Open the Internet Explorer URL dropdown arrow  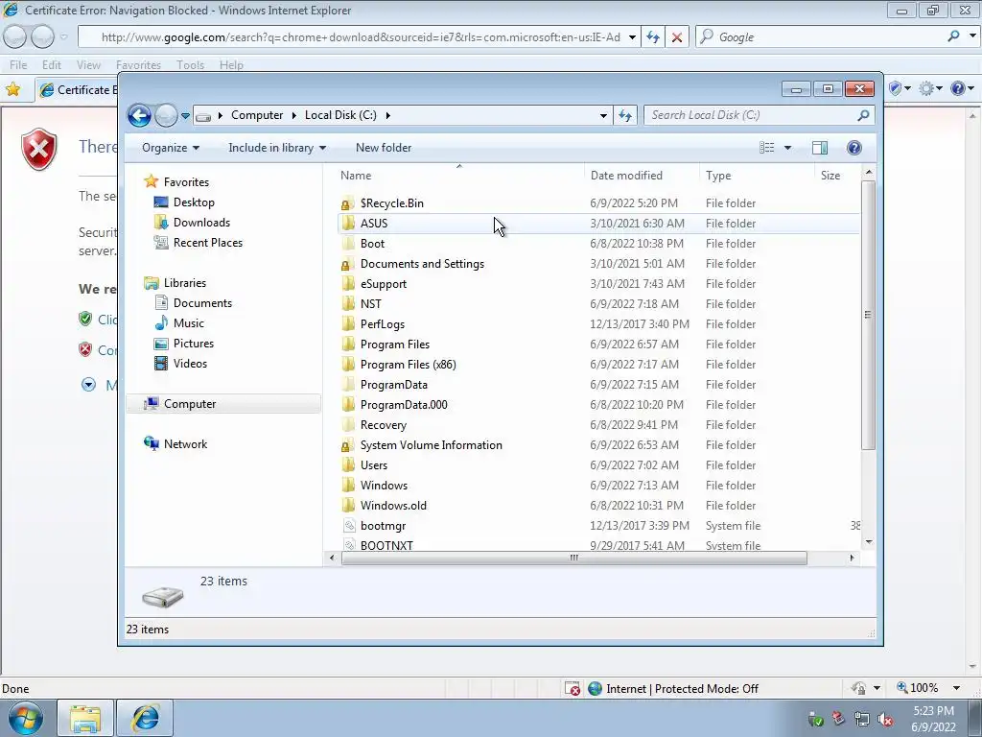coord(632,37)
